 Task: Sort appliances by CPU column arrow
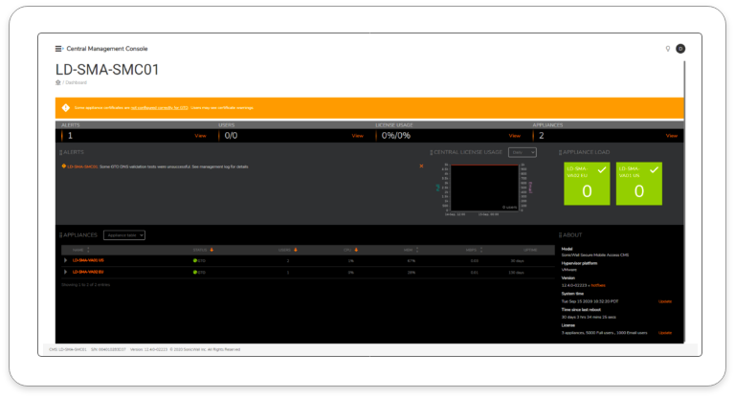[358, 250]
